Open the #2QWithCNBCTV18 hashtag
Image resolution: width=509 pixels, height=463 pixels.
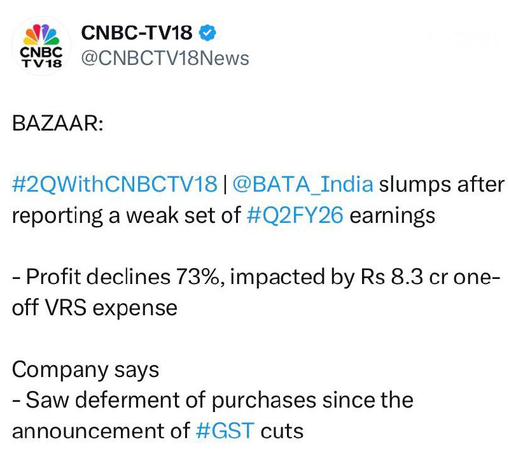pyautogui.click(x=115, y=185)
